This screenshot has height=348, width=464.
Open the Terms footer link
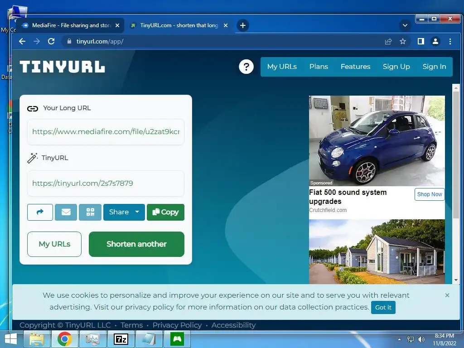click(x=132, y=325)
